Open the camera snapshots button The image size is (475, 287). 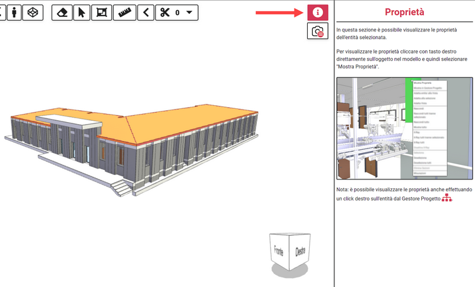coord(317,31)
